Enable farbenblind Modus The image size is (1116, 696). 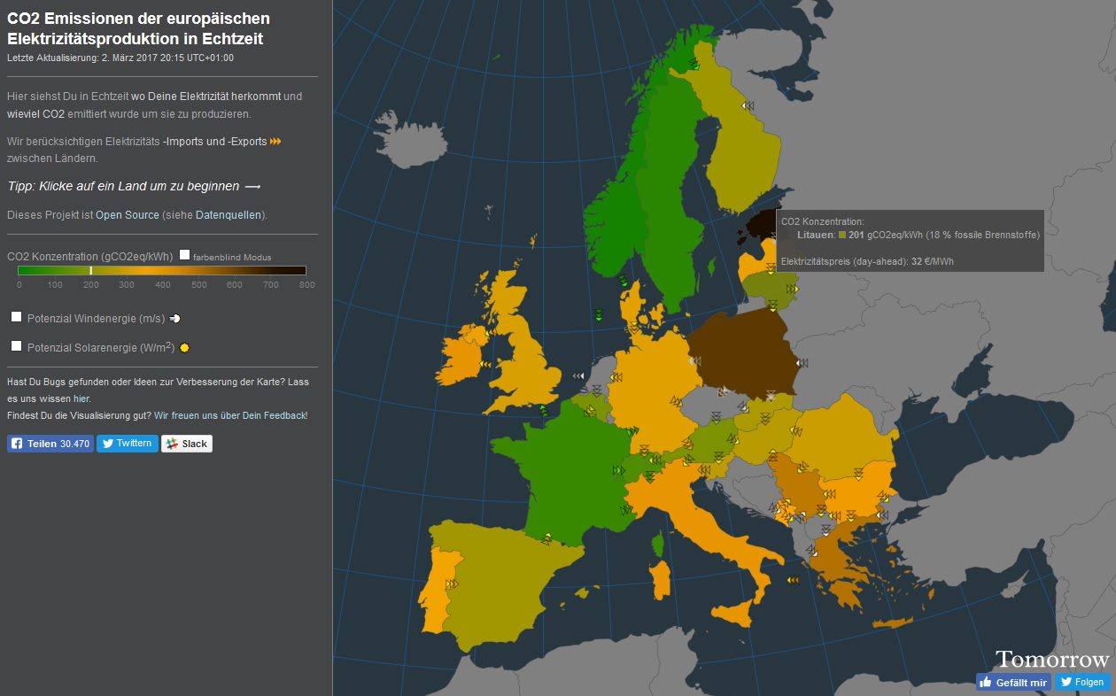point(184,255)
